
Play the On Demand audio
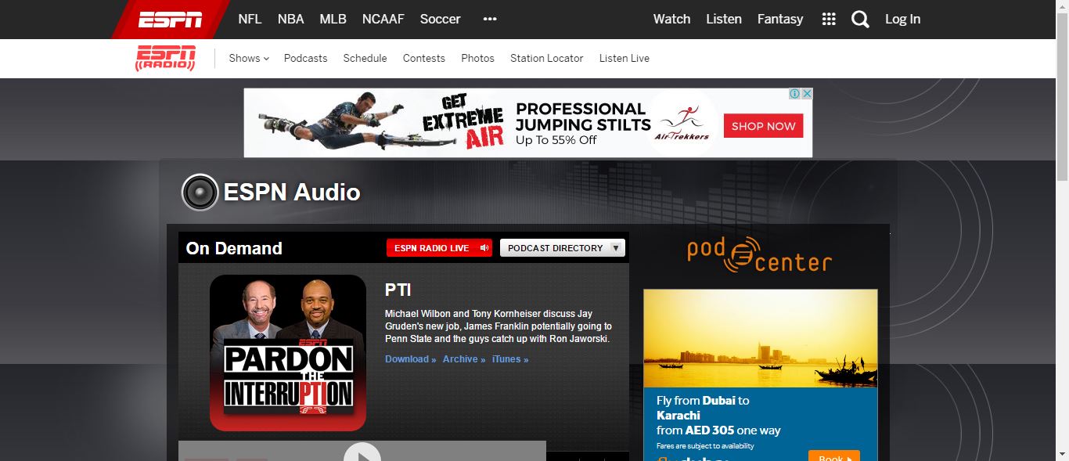[362, 453]
